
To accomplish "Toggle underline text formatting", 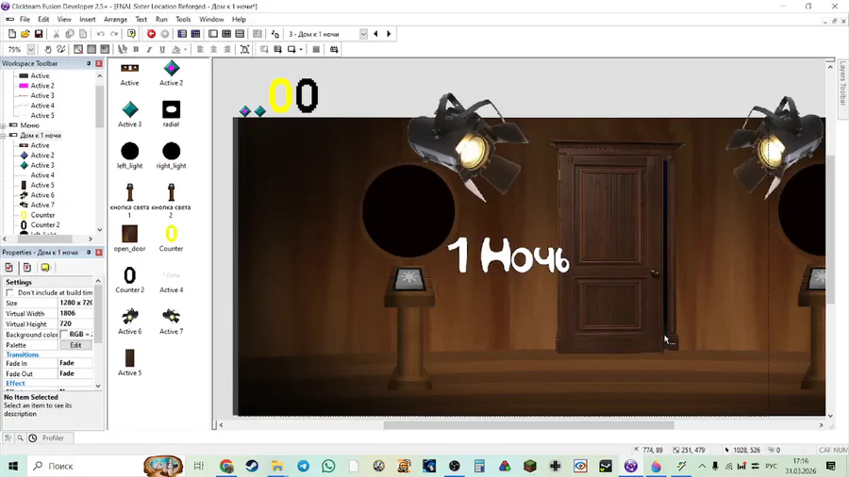I will (162, 49).
